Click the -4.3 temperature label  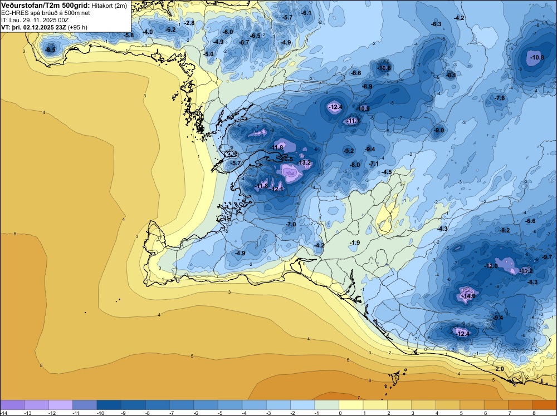tap(442, 229)
